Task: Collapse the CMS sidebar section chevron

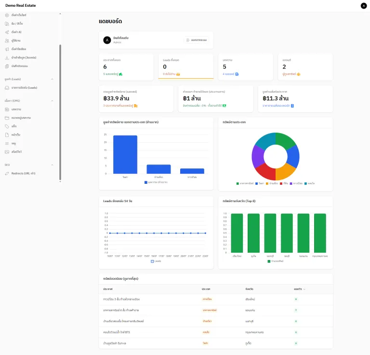Action: 52,101
